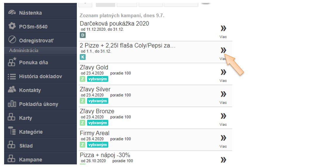Screen dimensions: 313x167
Task: Go to Sklad in the sidebar
Action: 26,146
